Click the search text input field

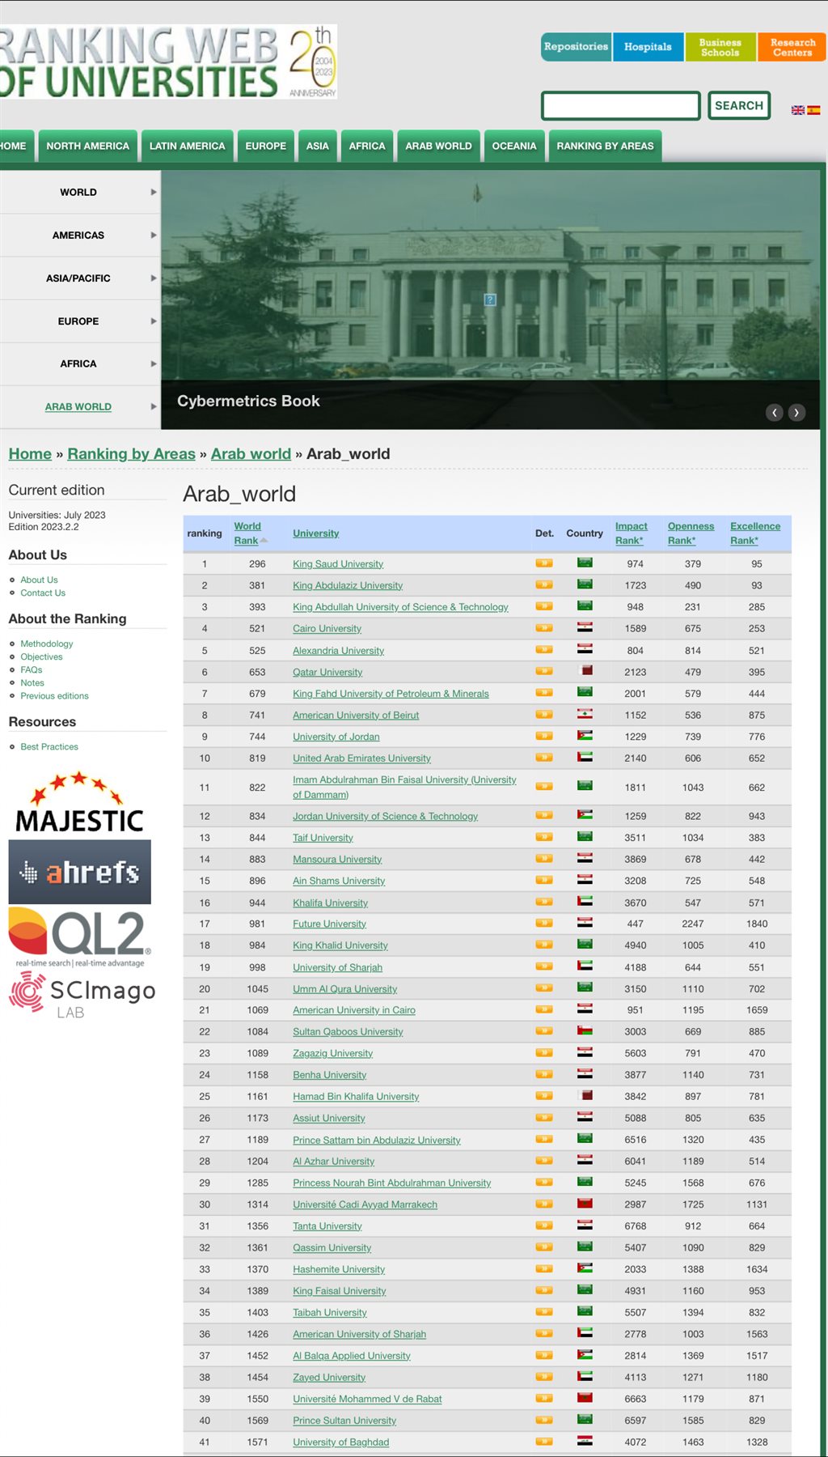pos(620,106)
